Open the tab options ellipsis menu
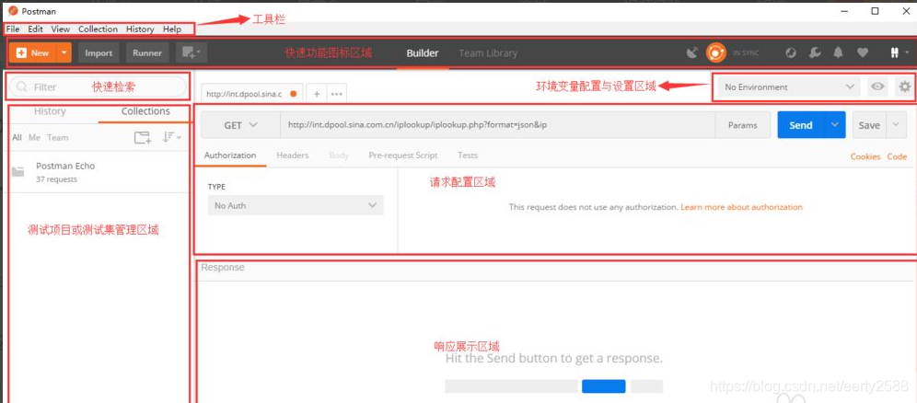 click(x=336, y=94)
